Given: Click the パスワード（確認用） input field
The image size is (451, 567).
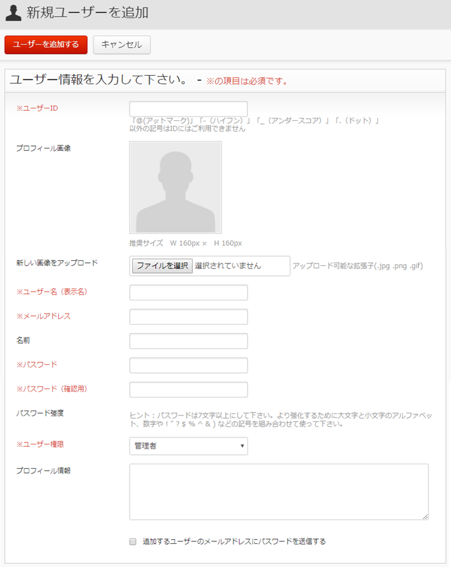Looking at the screenshot, I should (x=188, y=389).
